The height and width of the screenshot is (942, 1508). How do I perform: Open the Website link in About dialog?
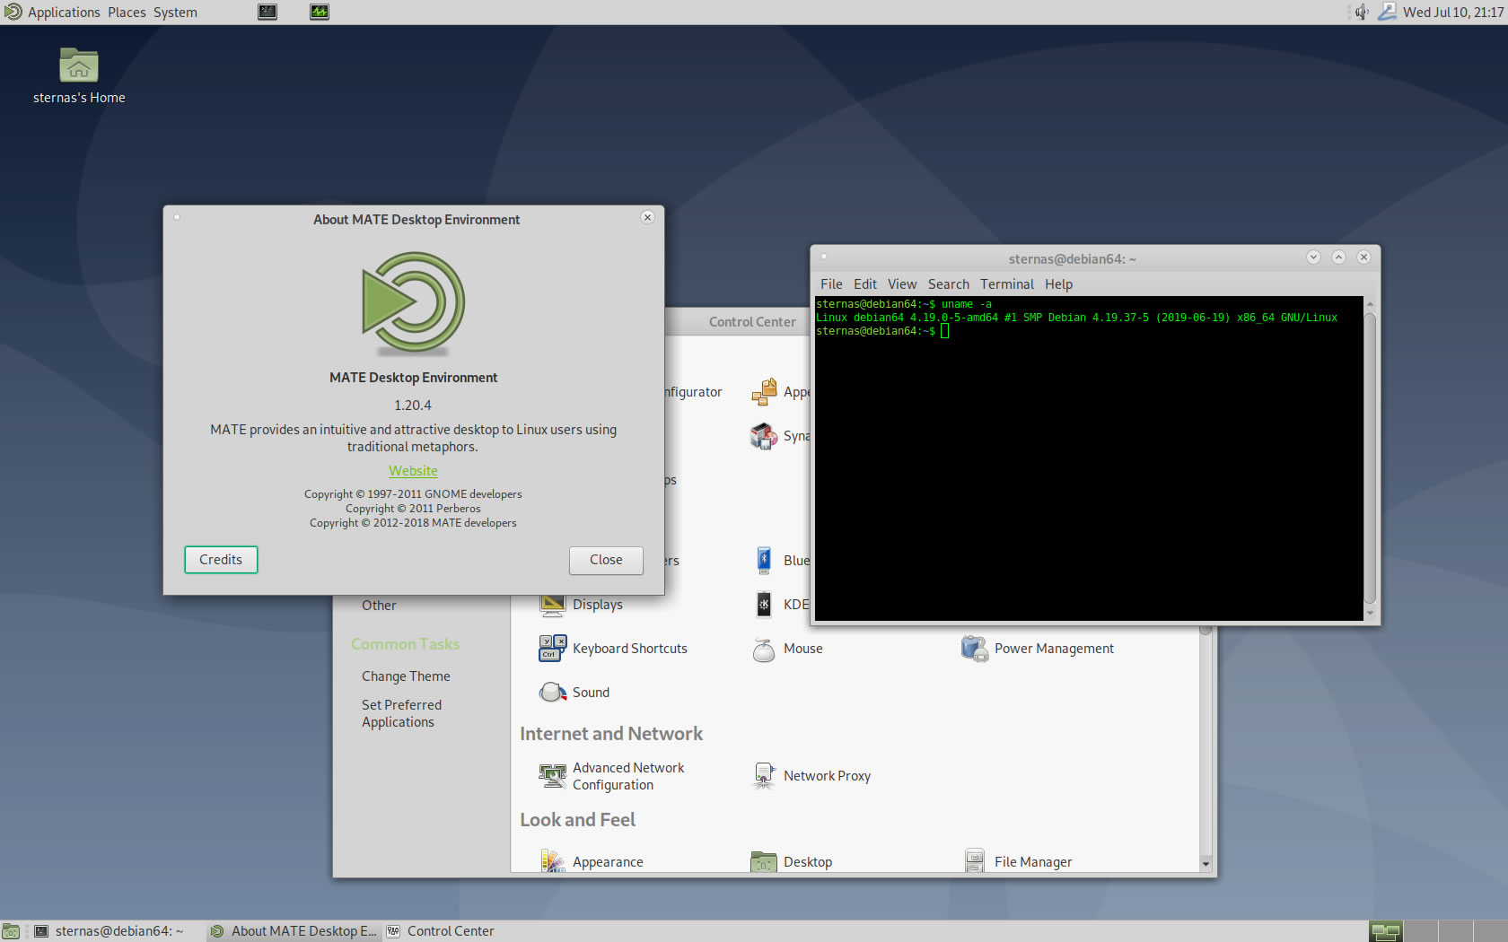(413, 471)
